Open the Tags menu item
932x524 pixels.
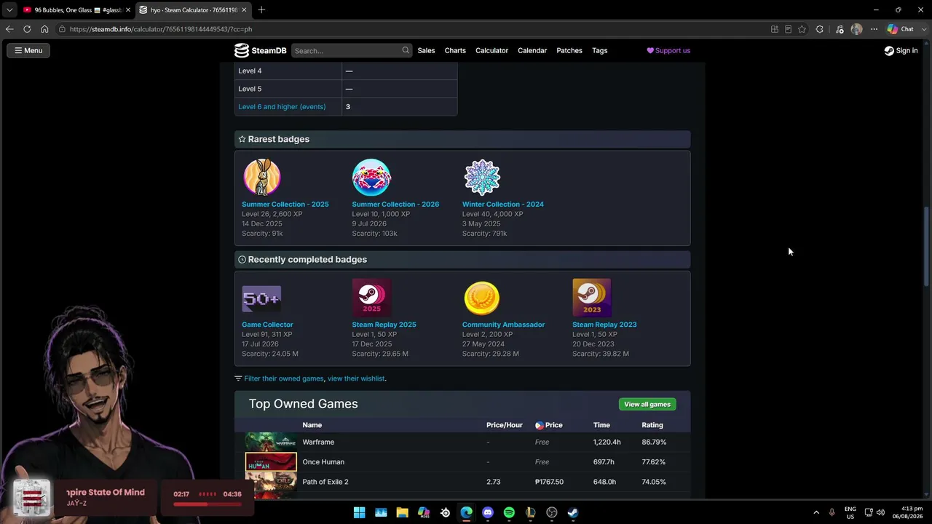(x=600, y=50)
